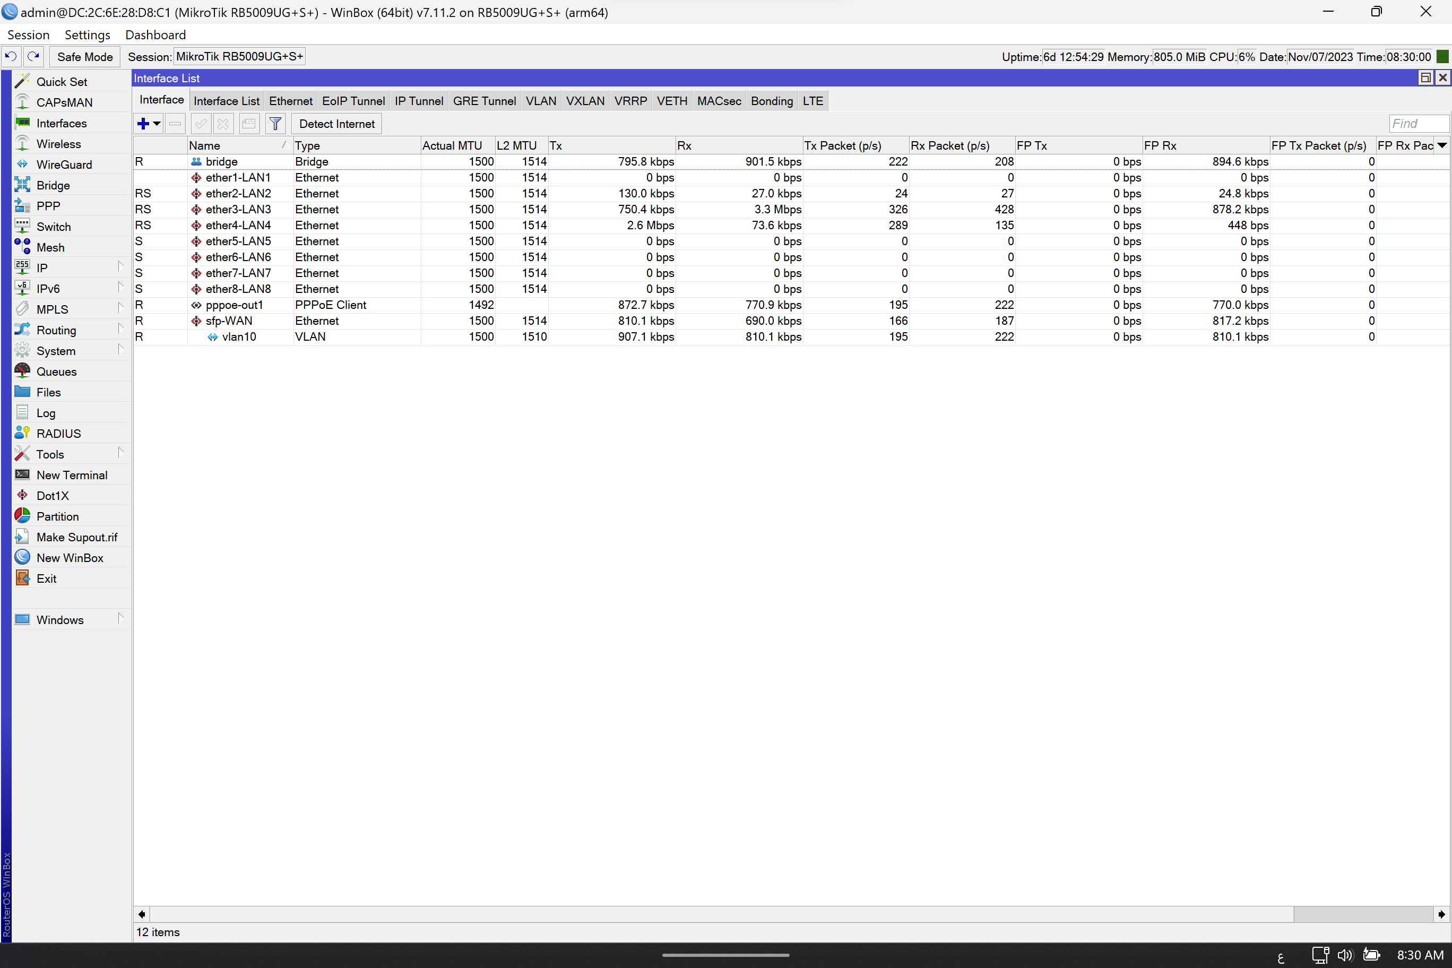Image resolution: width=1452 pixels, height=968 pixels.
Task: Open the Settings menu
Action: (87, 34)
